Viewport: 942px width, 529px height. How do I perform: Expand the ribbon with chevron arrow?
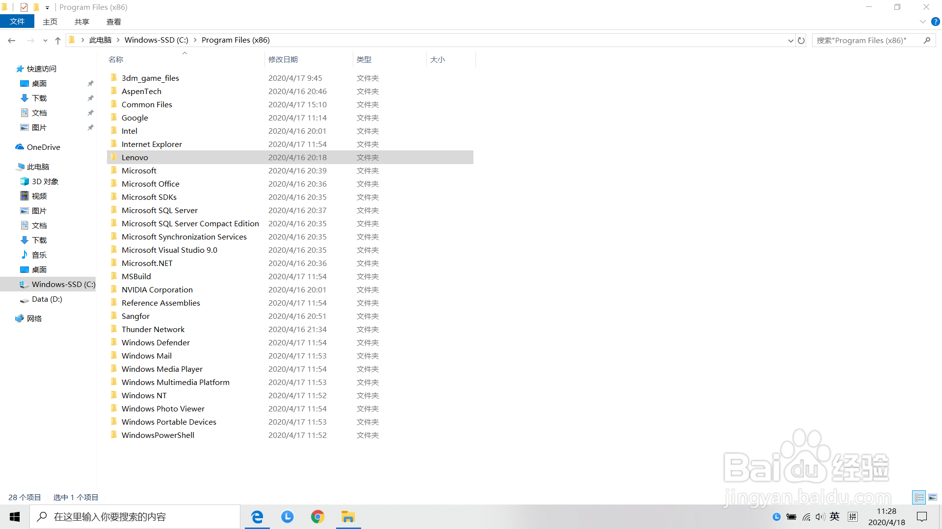click(922, 22)
